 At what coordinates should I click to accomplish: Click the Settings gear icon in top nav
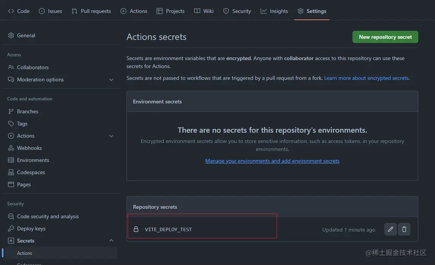301,11
